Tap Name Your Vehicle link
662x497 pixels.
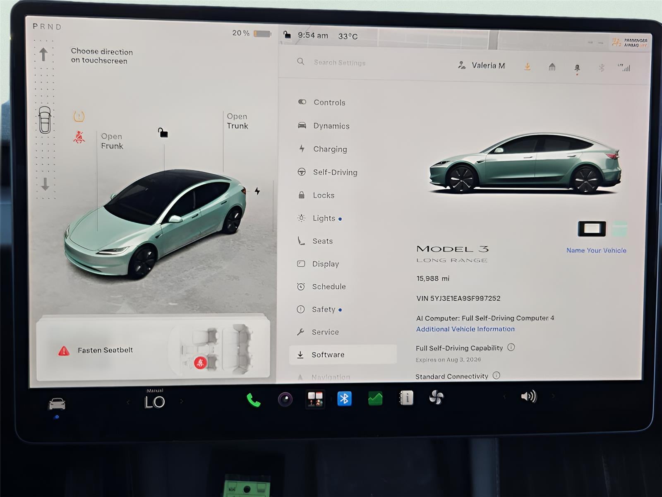[596, 250]
